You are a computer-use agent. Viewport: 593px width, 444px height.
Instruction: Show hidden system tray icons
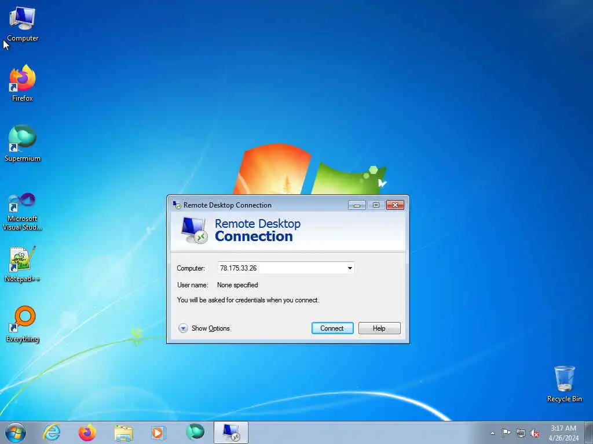(492, 433)
